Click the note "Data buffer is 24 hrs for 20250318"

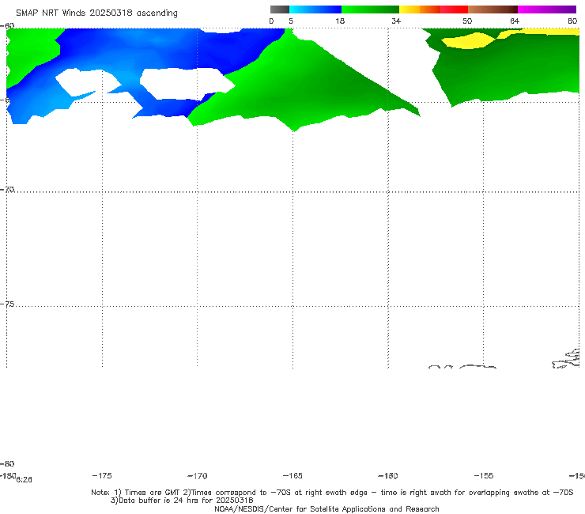(x=186, y=501)
